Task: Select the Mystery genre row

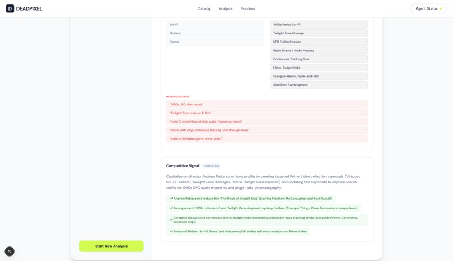Action: point(215,33)
